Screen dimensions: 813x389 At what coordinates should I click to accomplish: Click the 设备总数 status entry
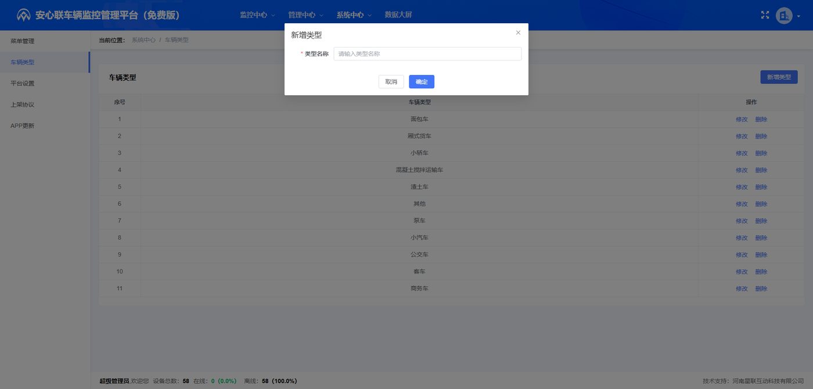point(171,381)
